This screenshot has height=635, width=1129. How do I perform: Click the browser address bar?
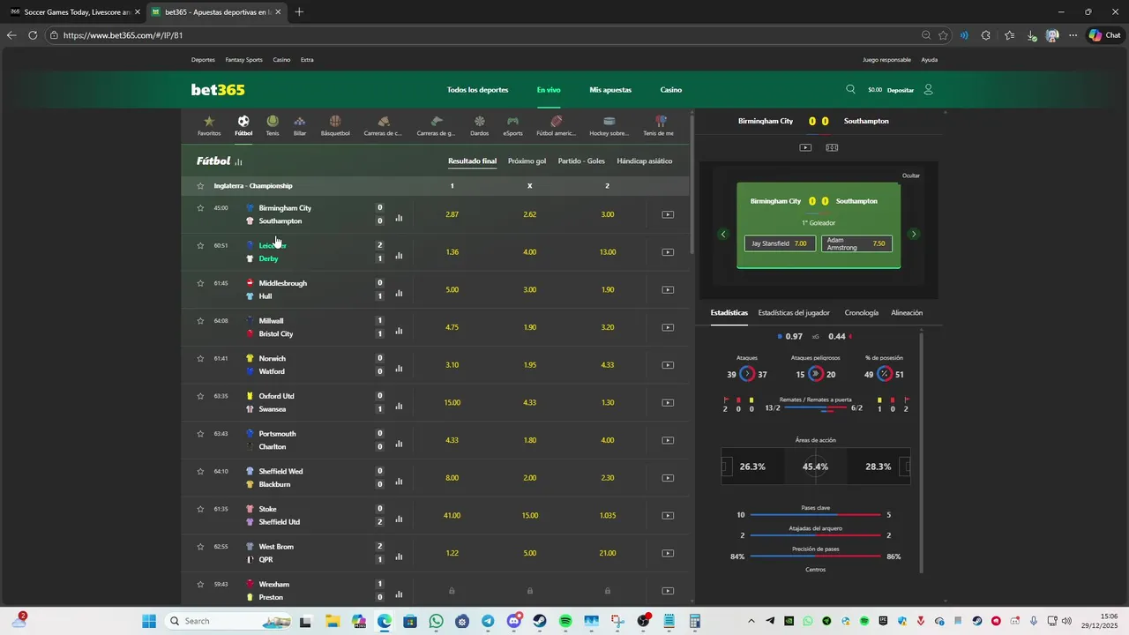[x=485, y=35]
